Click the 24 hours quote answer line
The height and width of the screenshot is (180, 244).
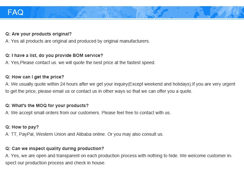point(120,84)
